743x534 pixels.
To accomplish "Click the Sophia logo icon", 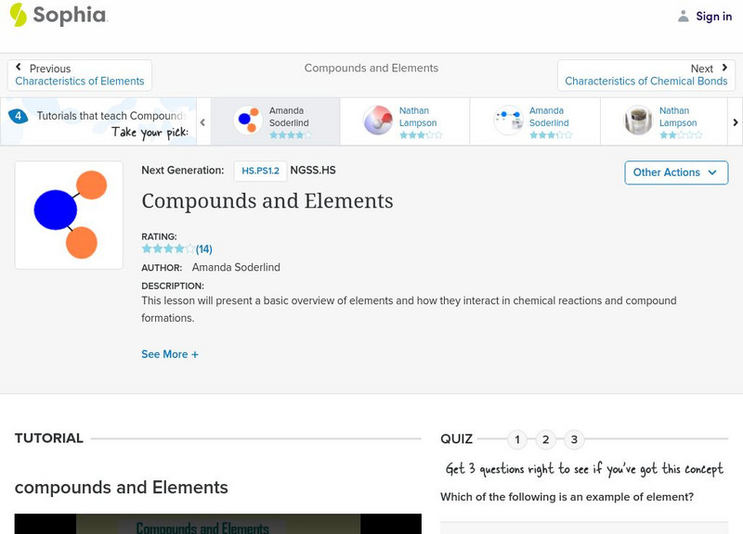I will (x=19, y=15).
